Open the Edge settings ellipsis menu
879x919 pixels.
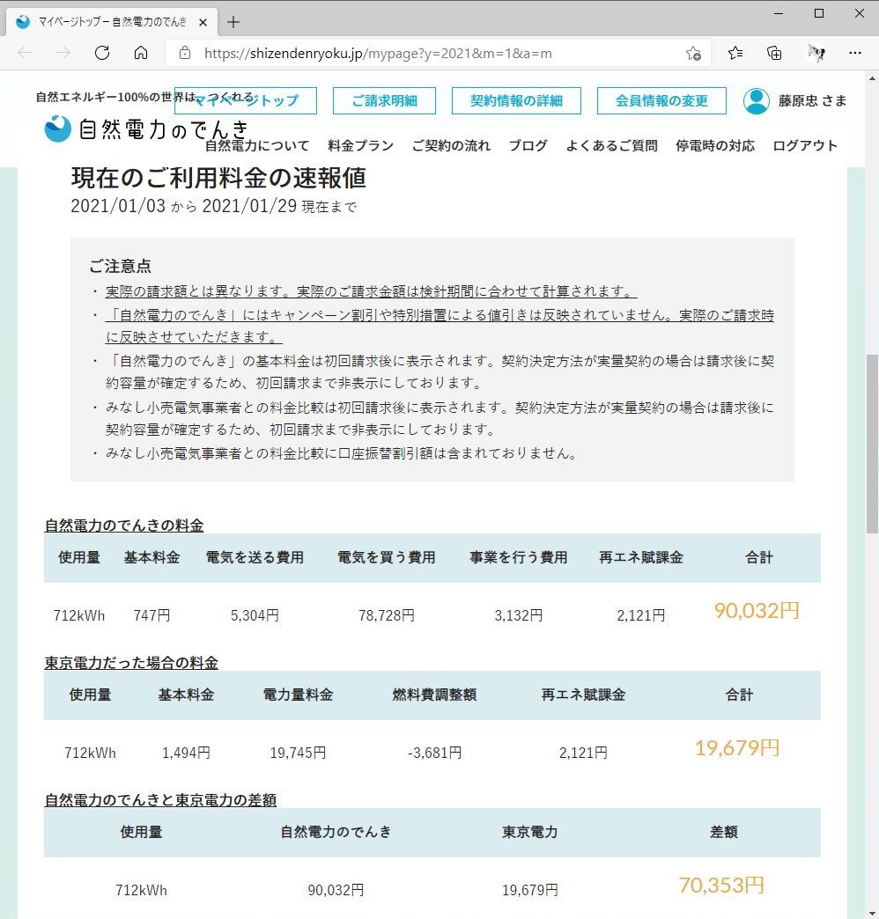855,54
